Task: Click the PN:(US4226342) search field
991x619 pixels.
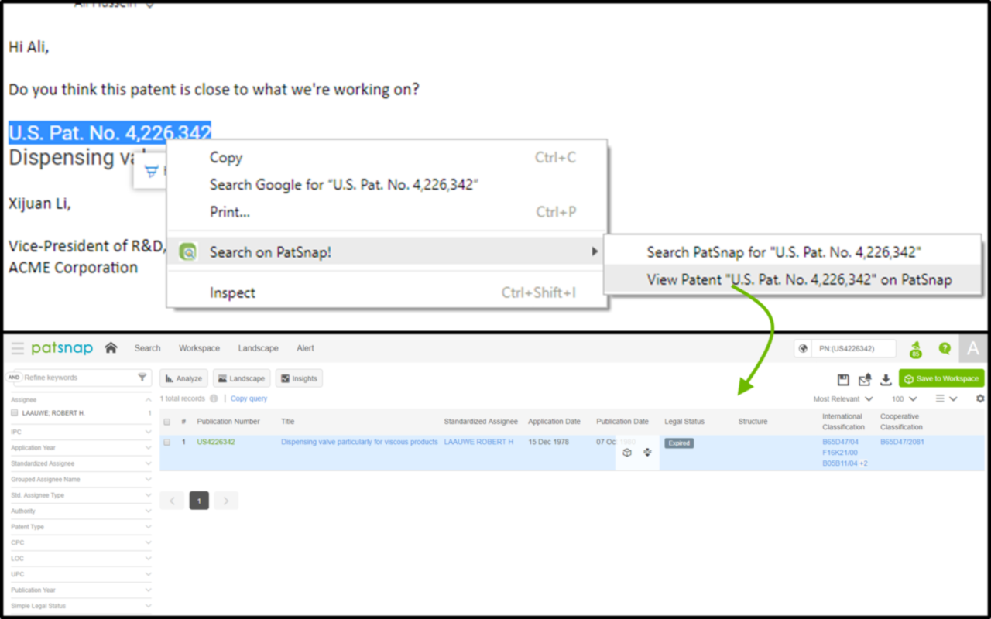Action: (x=853, y=349)
